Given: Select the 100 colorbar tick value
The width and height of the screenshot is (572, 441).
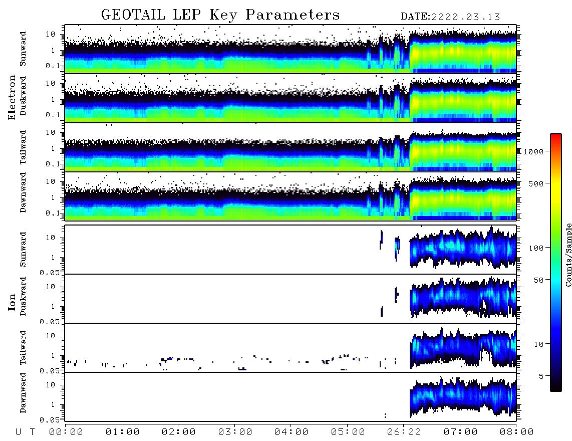Looking at the screenshot, I should click(x=536, y=248).
